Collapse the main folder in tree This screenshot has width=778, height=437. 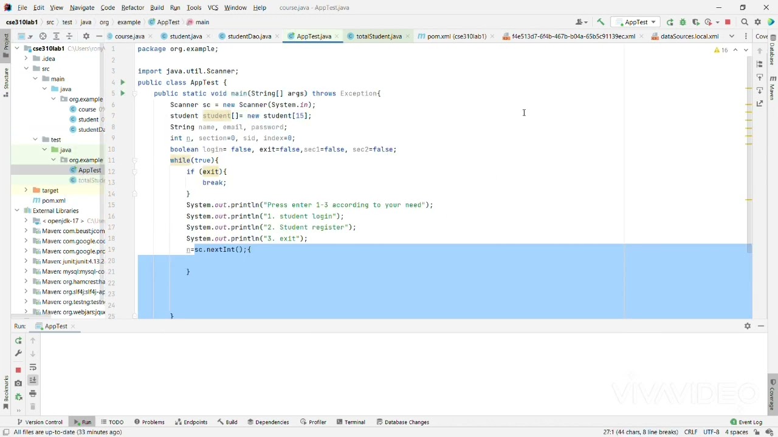coord(35,79)
